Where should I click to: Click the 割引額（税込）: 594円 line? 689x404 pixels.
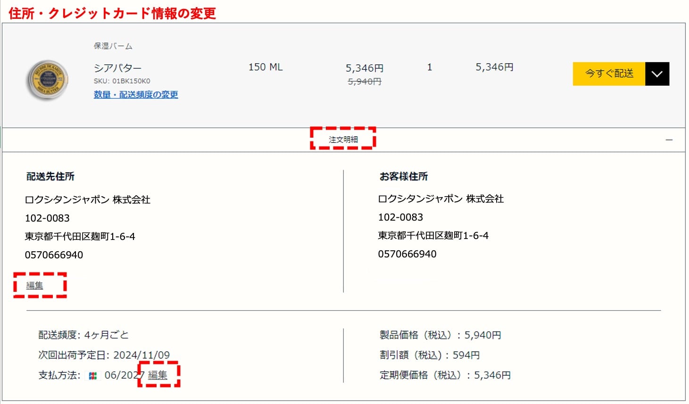429,355
